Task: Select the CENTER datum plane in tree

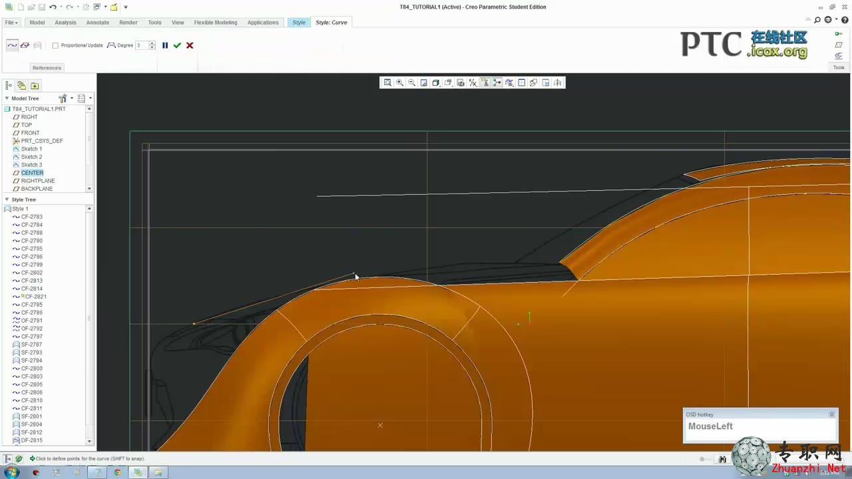Action: click(32, 173)
